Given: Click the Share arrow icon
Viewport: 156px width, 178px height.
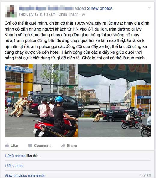Looking at the screenshot, I should [x=63, y=146].
